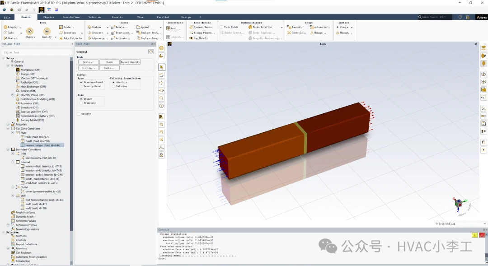The width and height of the screenshot is (488, 266).
Task: Click the lock view icon
Action: (x=161, y=154)
